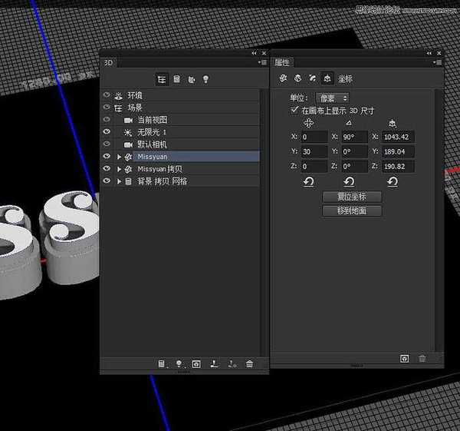460x431 pixels.
Task: Reset position values with reset arrow
Action: 309,181
